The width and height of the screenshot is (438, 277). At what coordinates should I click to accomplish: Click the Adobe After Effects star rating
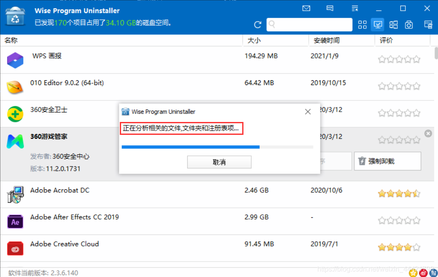399,220
